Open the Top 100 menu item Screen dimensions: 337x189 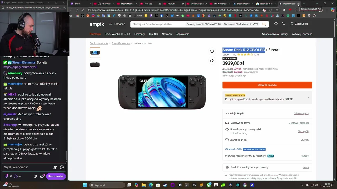[153, 34]
